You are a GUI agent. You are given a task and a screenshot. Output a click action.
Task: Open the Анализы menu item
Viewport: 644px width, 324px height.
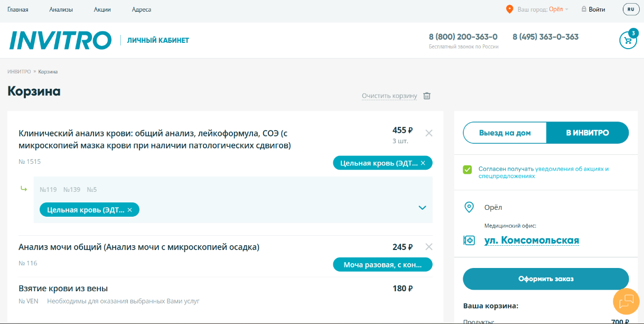(61, 10)
